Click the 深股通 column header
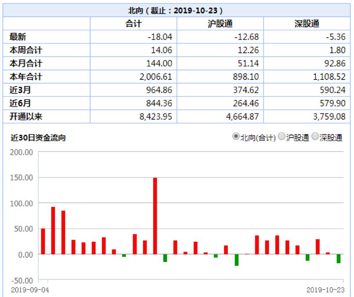Image resolution: width=354 pixels, height=297 pixels. click(307, 24)
